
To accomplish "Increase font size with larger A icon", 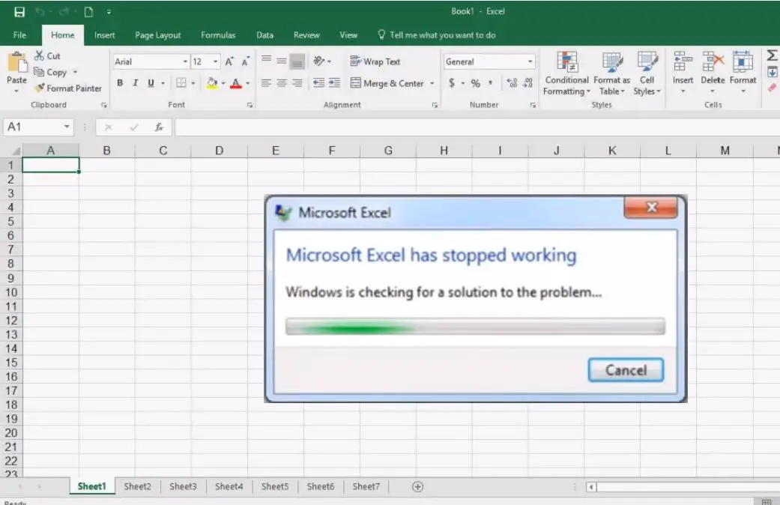I will (229, 61).
